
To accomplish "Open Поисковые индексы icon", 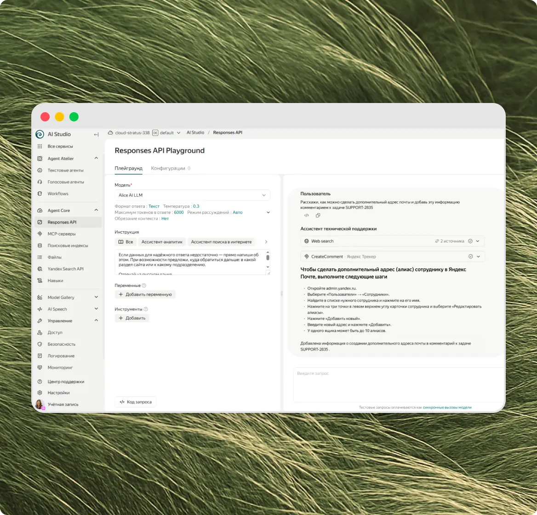I will pyautogui.click(x=40, y=246).
